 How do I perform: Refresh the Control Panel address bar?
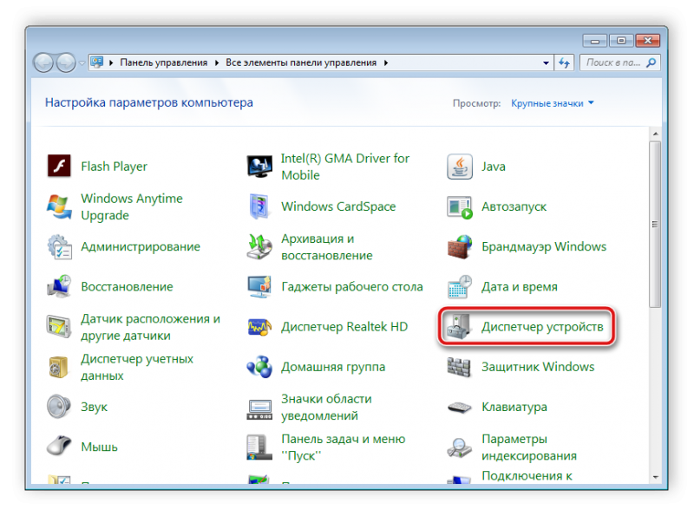pos(564,62)
